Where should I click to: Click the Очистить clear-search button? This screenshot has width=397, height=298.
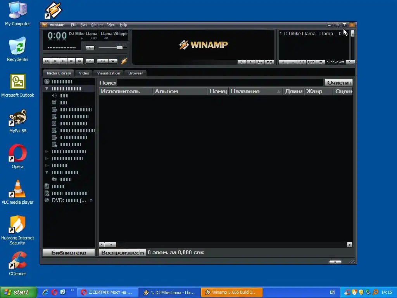click(x=339, y=82)
